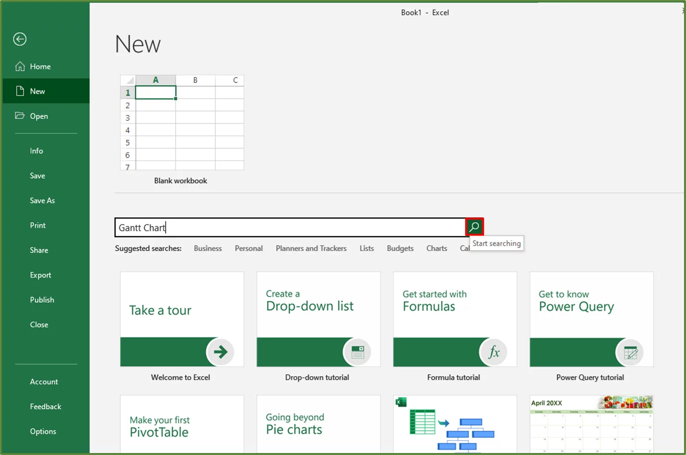Click the Power Query tutorial spreadsheet icon
Image resolution: width=686 pixels, height=455 pixels.
(x=630, y=352)
